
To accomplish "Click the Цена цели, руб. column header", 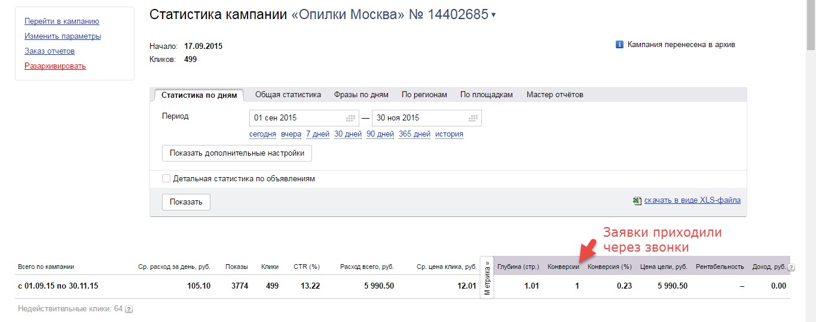I will click(664, 267).
